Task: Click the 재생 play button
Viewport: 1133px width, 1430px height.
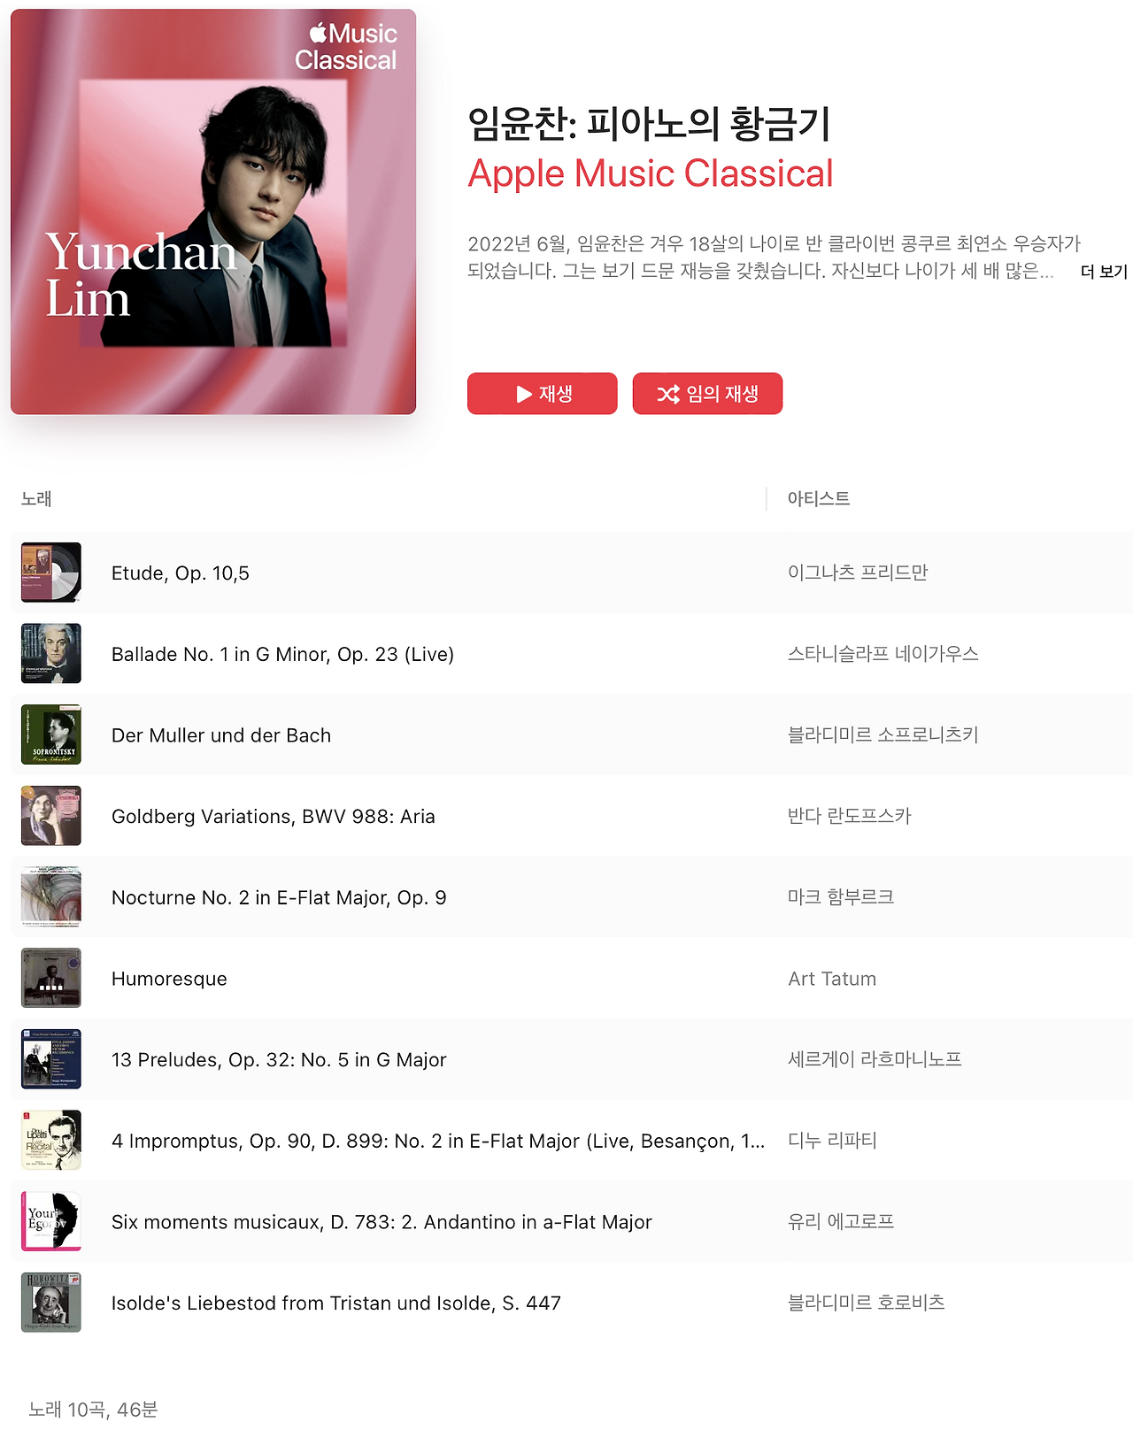Action: [x=542, y=394]
